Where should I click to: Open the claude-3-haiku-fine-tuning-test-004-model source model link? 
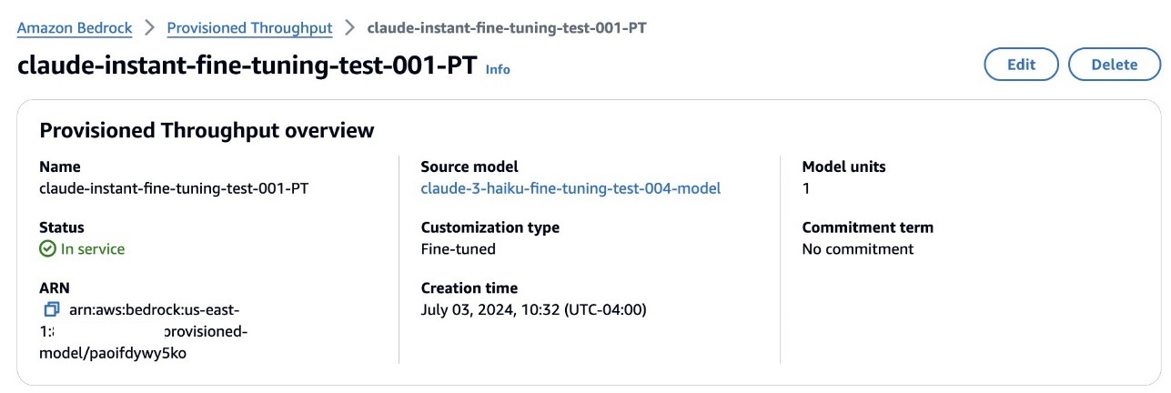tap(570, 188)
